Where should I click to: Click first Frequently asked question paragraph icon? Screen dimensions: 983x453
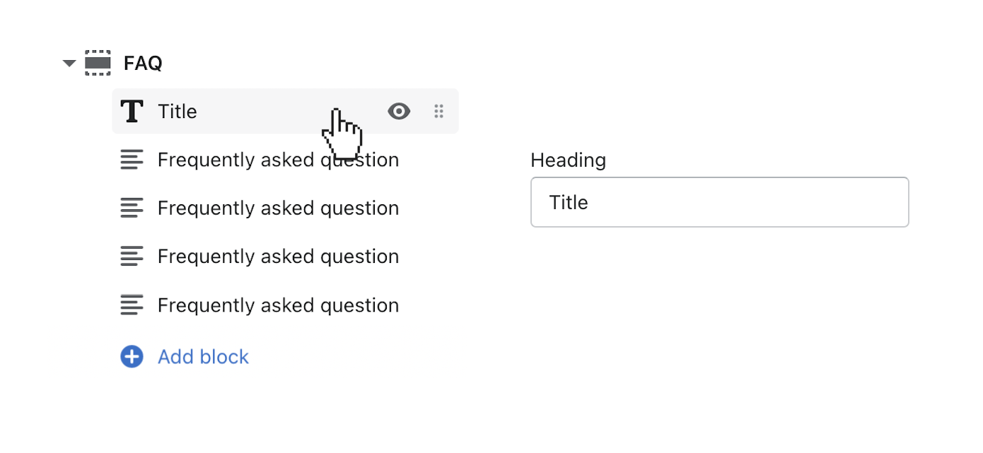tap(132, 160)
